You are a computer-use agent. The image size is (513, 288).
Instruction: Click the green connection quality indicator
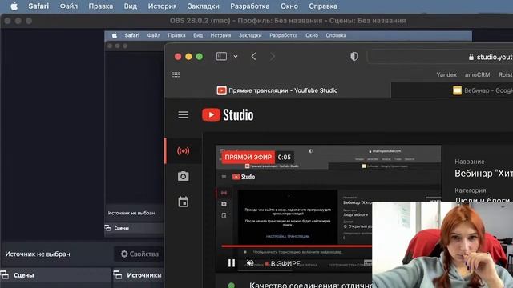tap(232, 285)
